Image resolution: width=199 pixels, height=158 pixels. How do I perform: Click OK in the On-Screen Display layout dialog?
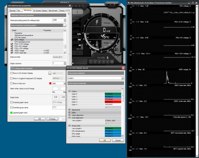105,140
